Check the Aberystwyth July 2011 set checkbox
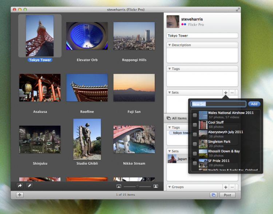 coord(195,134)
